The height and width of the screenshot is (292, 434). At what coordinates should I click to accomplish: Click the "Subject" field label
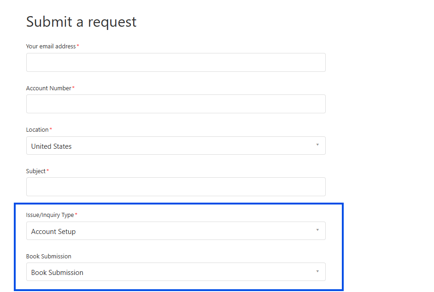pyautogui.click(x=35, y=171)
